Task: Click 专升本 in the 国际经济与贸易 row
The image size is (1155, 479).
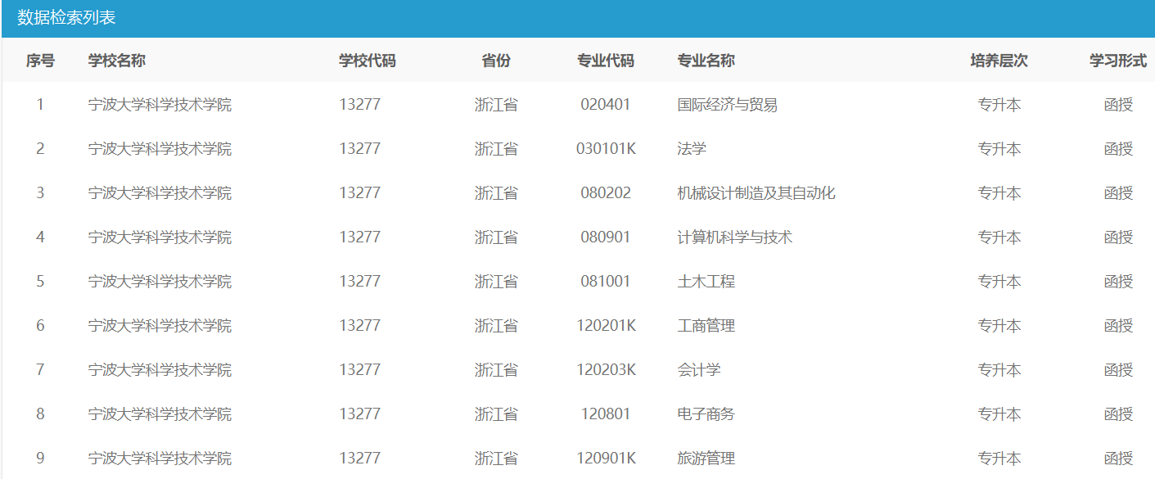Action: pyautogui.click(x=999, y=105)
